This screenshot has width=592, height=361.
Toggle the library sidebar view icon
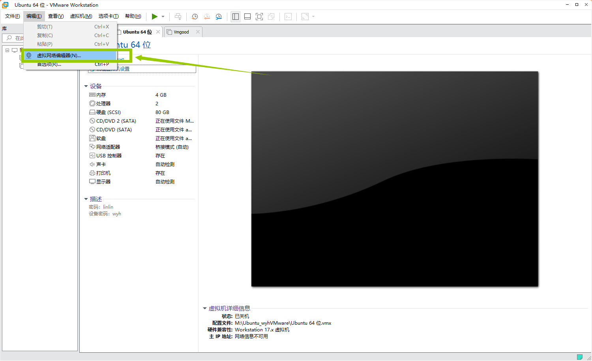[236, 17]
